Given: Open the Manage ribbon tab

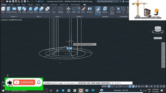Looking at the screenshot, I should [30, 5].
